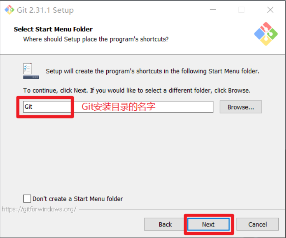The width and height of the screenshot is (286, 238).
Task: Go Back to the previous setup page
Action: (x=165, y=224)
